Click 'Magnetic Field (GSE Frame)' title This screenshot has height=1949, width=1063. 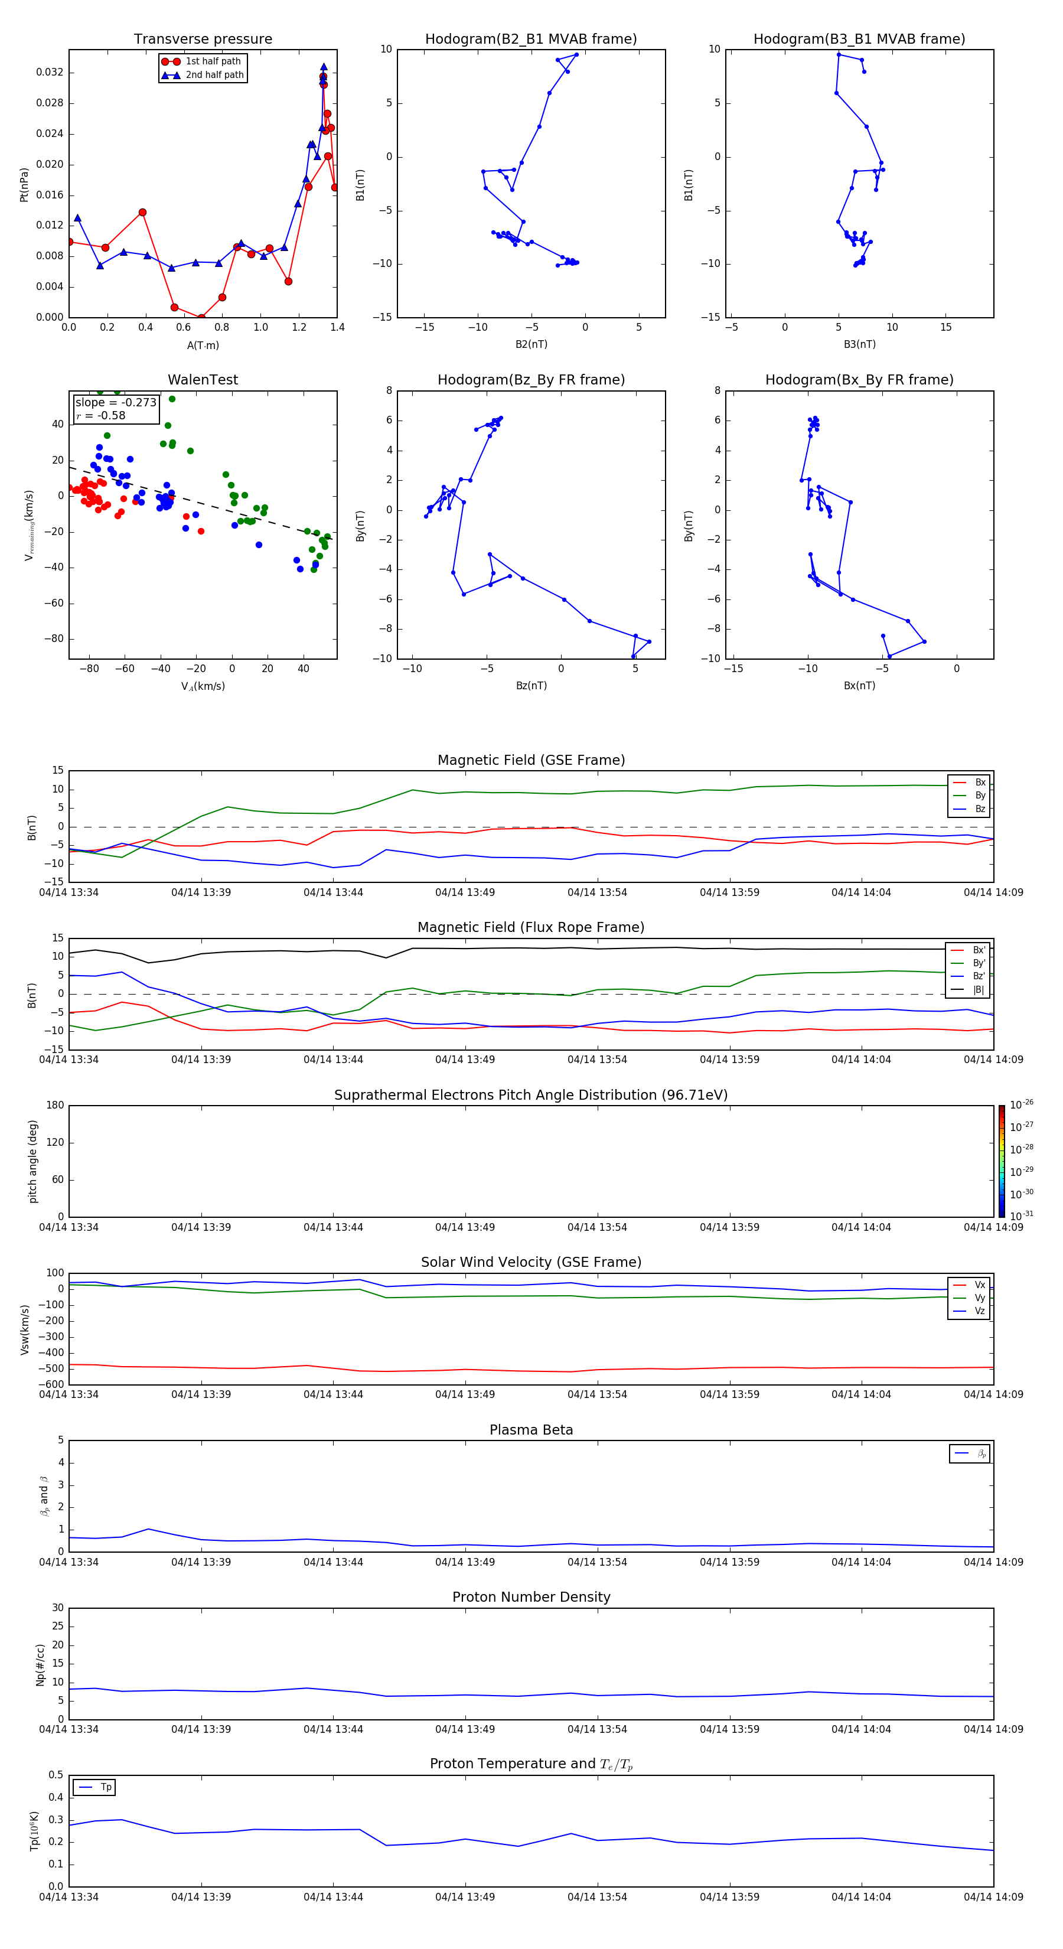tap(531, 760)
